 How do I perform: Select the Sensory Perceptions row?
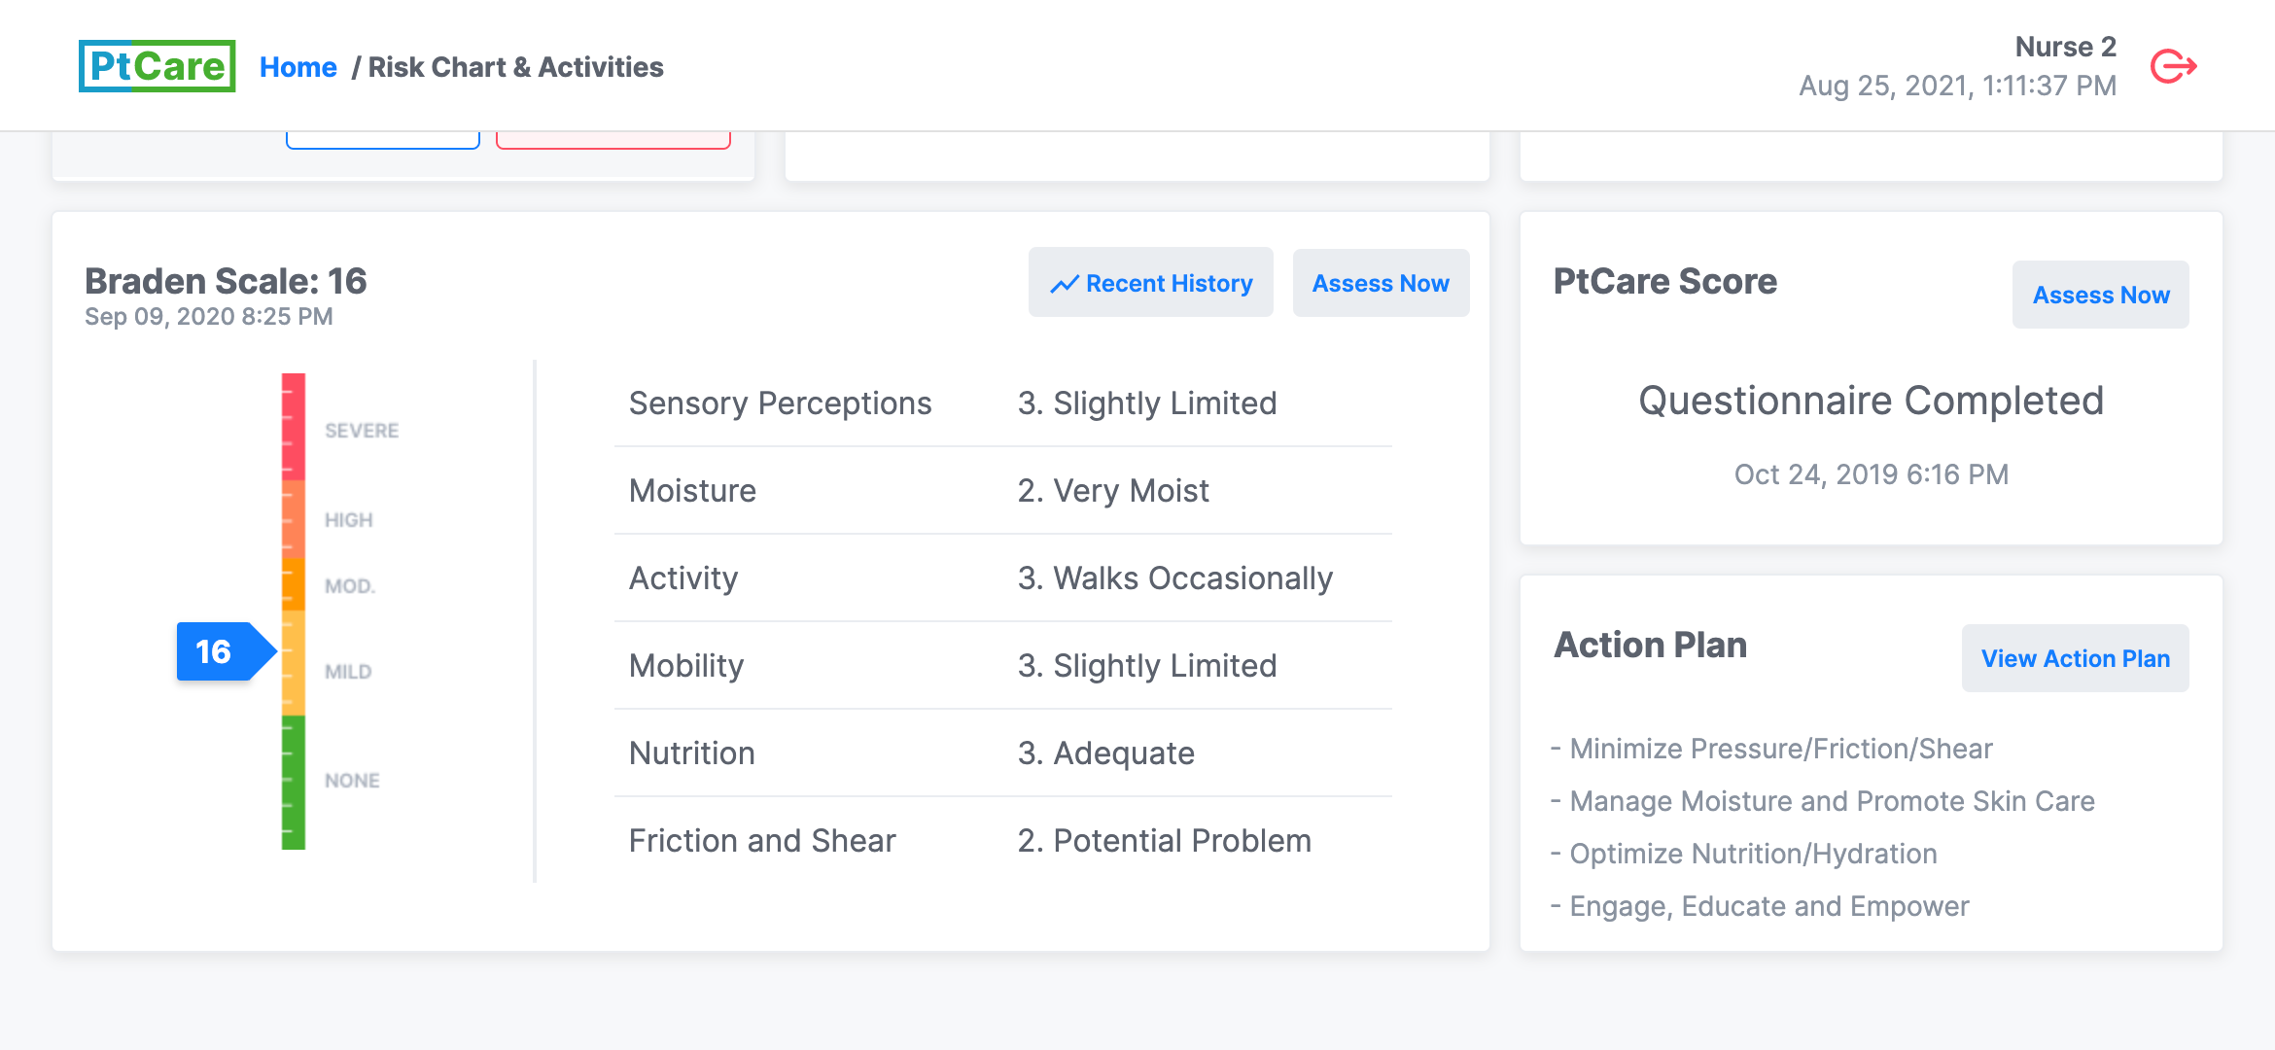click(1002, 403)
